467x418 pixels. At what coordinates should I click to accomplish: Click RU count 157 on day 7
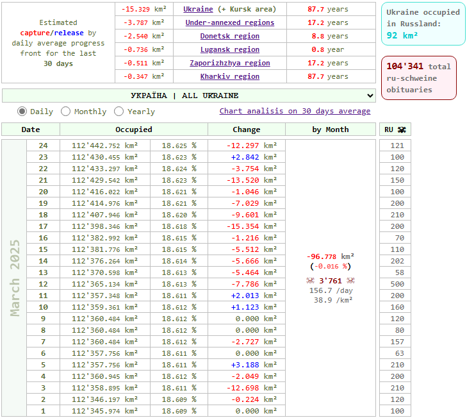coord(397,342)
